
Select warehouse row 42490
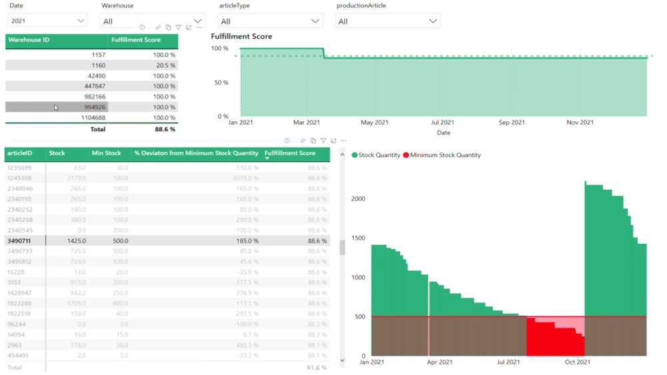(91, 75)
